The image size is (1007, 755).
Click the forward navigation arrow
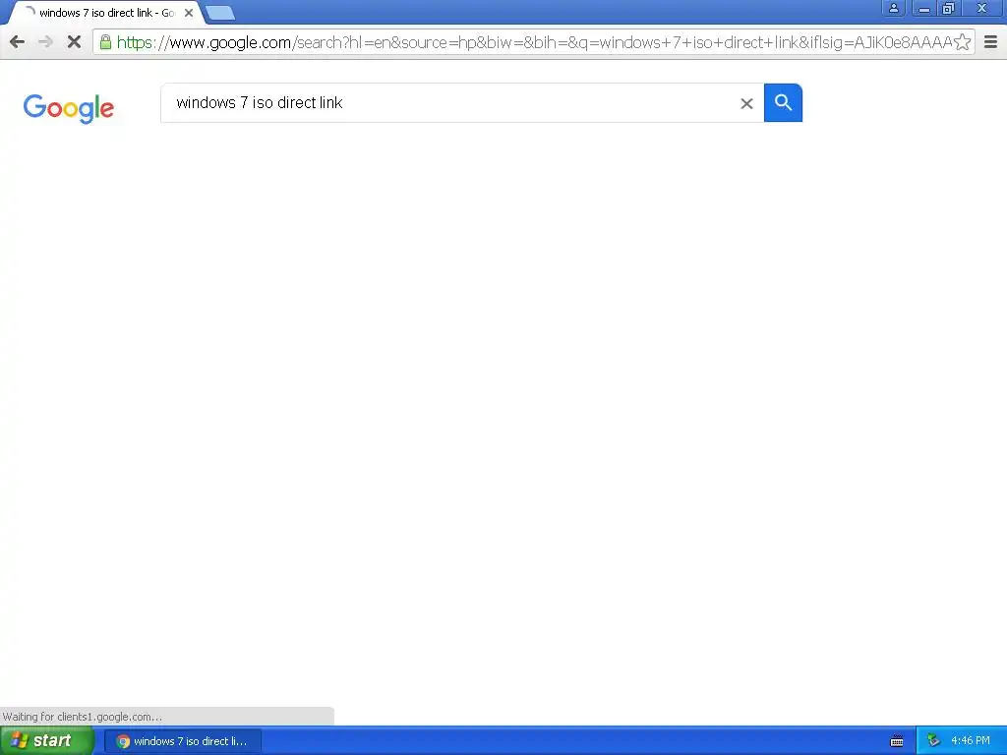45,42
